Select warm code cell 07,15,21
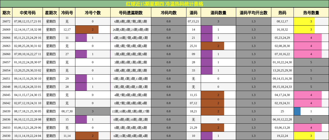 pyautogui.click(x=194, y=21)
